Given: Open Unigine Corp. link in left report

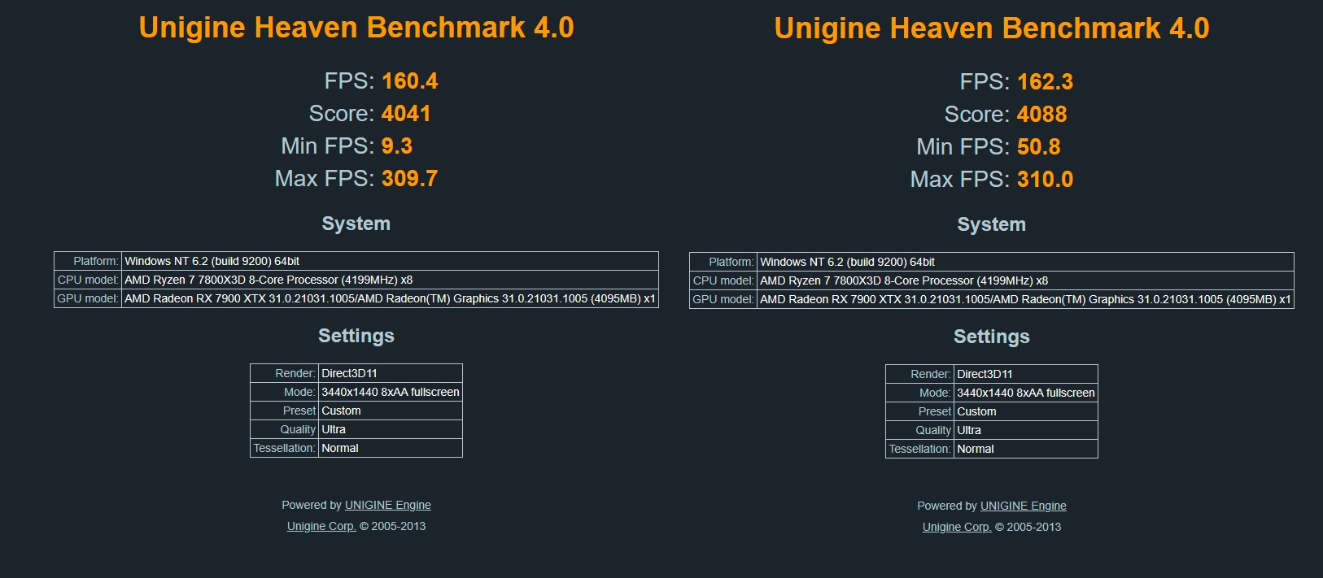Looking at the screenshot, I should pos(321,526).
